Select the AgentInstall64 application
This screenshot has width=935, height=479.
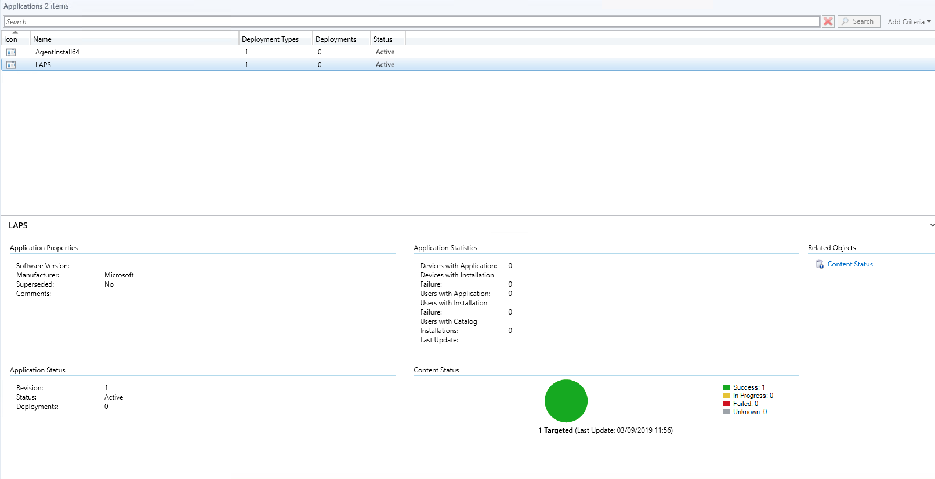pos(57,52)
